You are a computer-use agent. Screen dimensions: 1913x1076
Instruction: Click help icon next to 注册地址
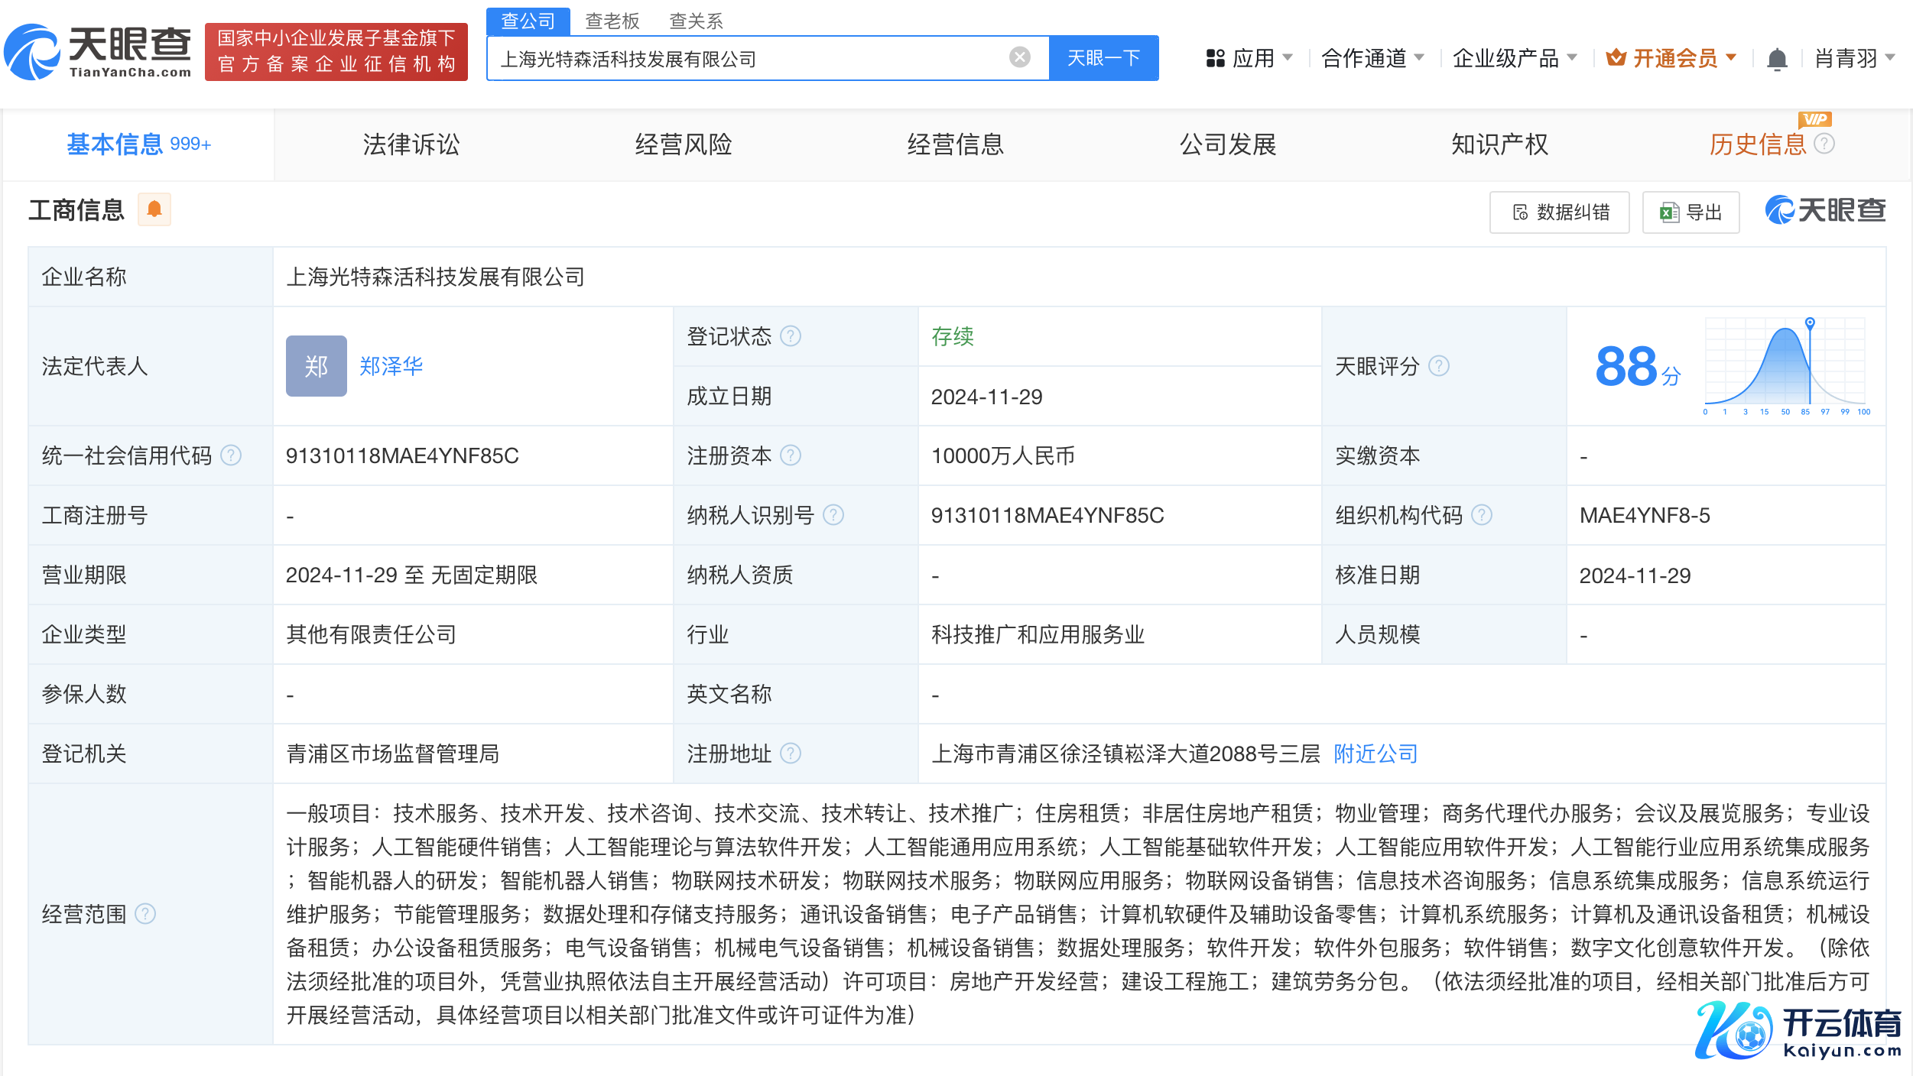pos(791,754)
